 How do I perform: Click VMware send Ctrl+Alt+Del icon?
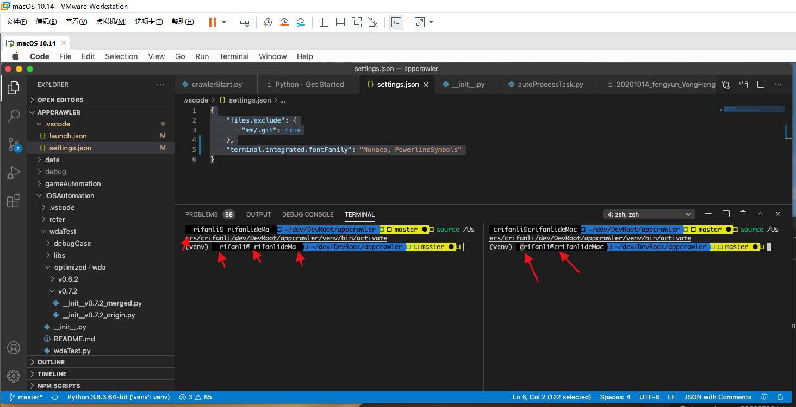pyautogui.click(x=245, y=22)
